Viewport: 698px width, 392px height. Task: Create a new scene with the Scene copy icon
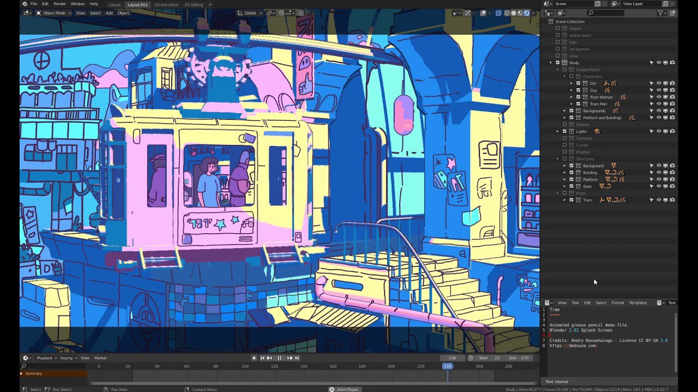[598, 4]
